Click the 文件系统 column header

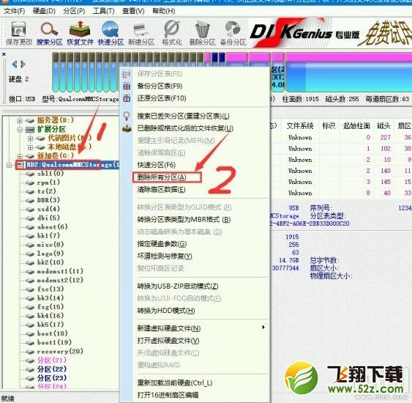click(x=300, y=126)
